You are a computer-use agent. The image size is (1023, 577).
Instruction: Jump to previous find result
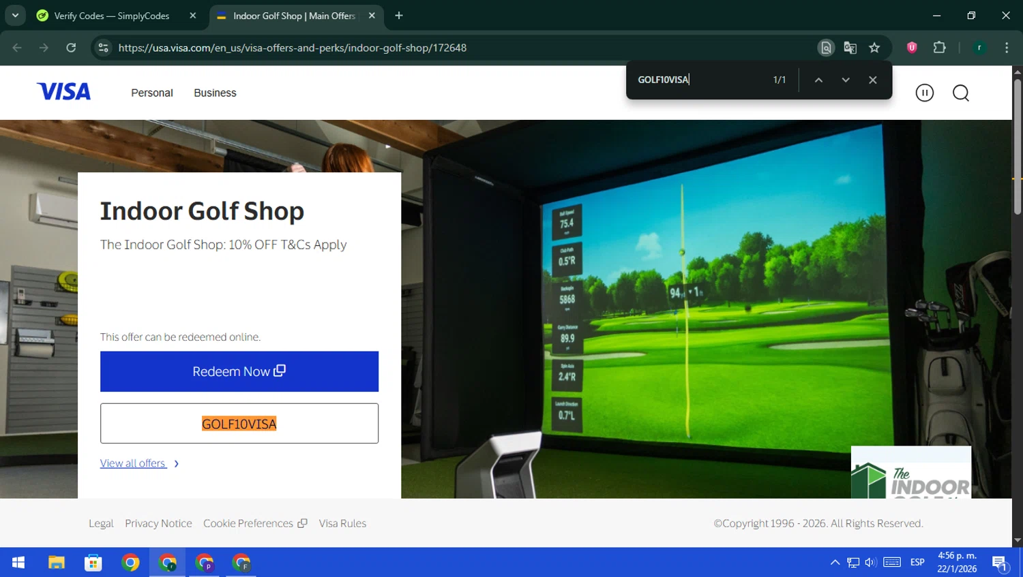(818, 80)
